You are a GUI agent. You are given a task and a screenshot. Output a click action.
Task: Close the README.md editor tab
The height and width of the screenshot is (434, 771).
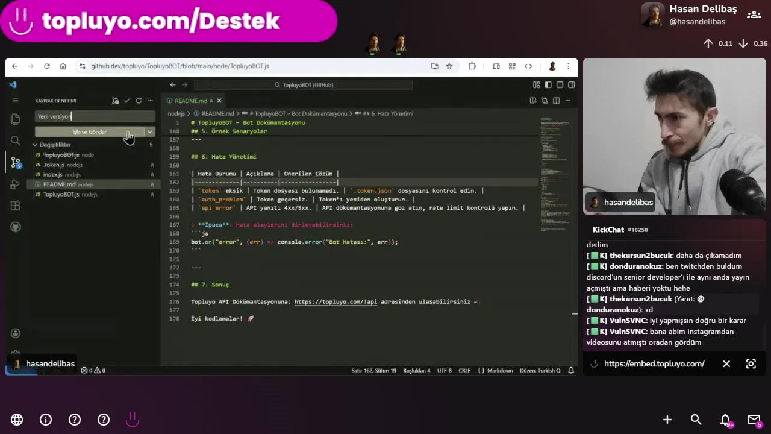pyautogui.click(x=219, y=101)
